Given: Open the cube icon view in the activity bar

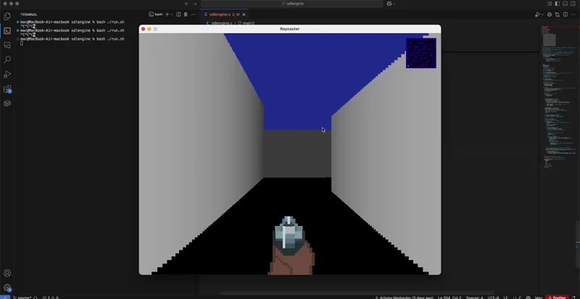Looking at the screenshot, I should (7, 104).
